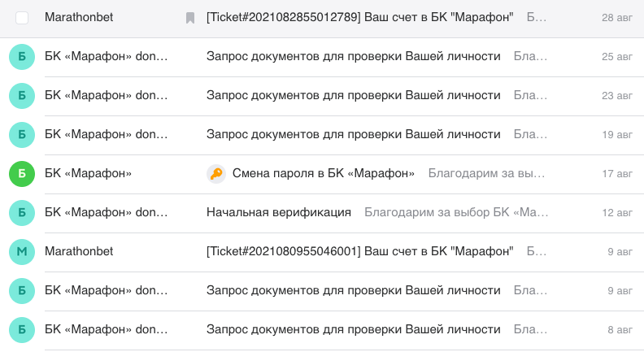
Task: Tick the checkbox for the 28 авг Marathonbet email
Action: [22, 18]
